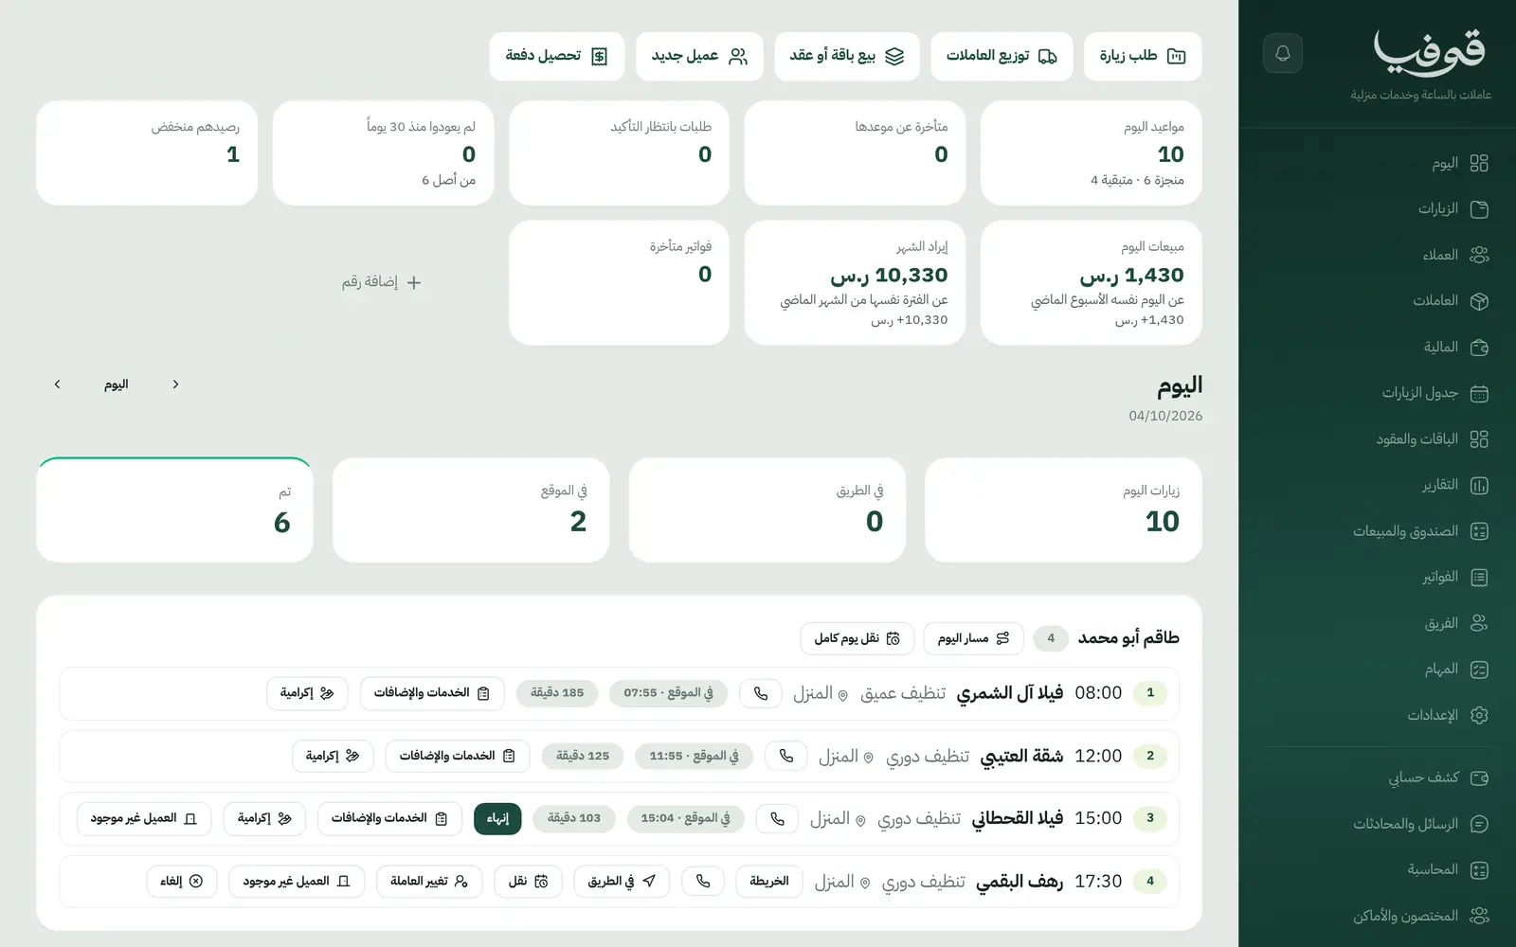The width and height of the screenshot is (1516, 947).
Task: Click the الفريق people icon
Action: click(x=1479, y=623)
